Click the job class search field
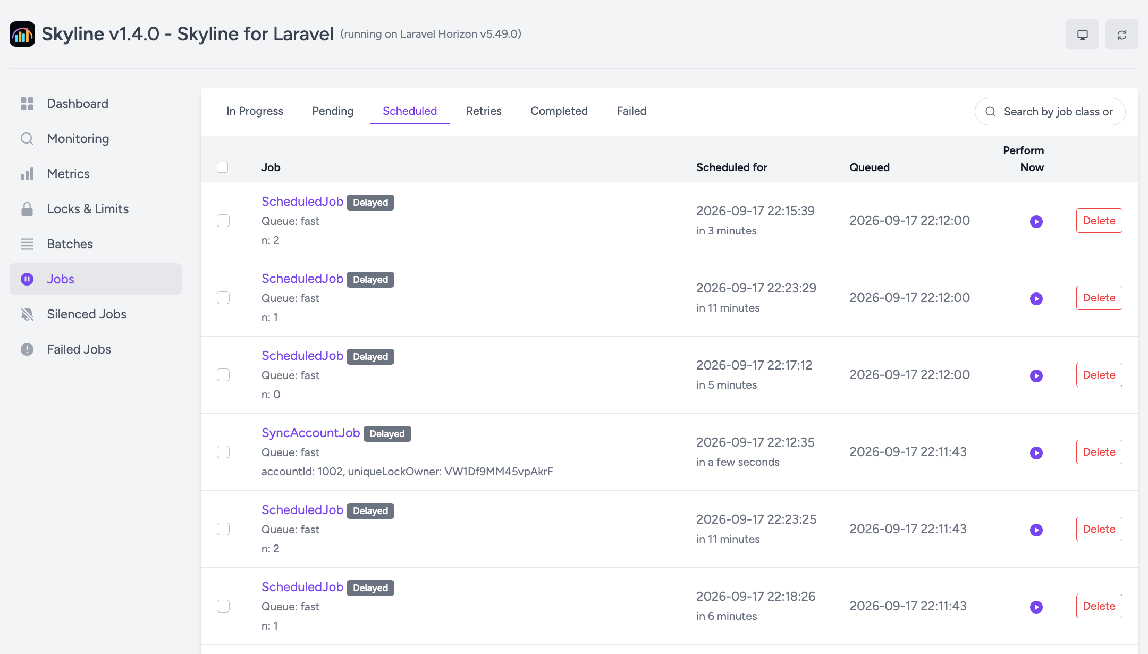 1050,112
